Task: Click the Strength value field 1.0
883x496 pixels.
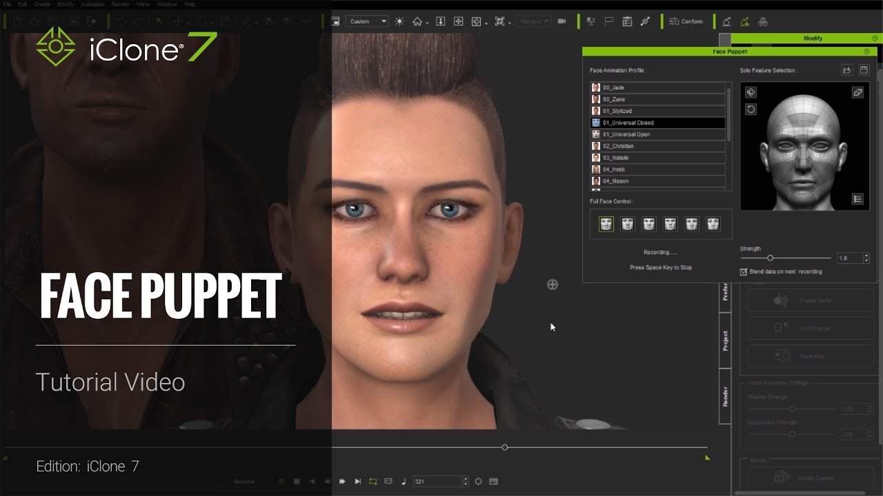Action: click(849, 258)
